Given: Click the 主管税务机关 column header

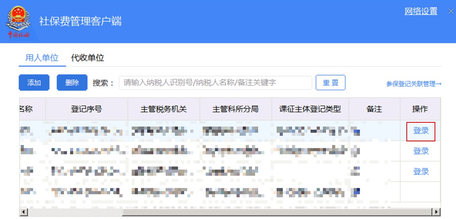Looking at the screenshot, I should click(163, 109).
